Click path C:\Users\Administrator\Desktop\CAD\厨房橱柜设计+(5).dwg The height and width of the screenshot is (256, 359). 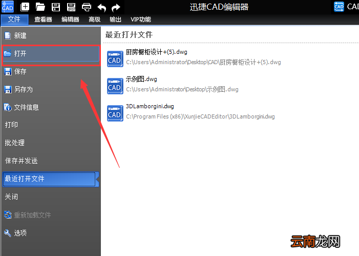(203, 62)
